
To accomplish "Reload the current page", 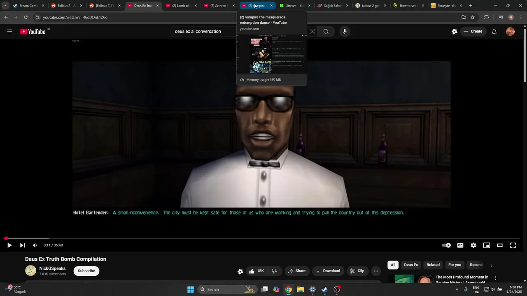I will [26, 17].
